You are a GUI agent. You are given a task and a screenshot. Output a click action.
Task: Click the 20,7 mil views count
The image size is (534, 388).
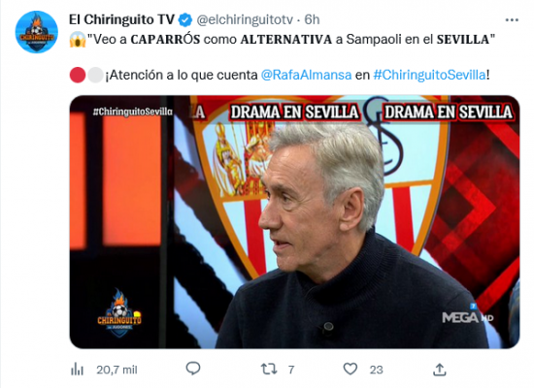click(117, 370)
